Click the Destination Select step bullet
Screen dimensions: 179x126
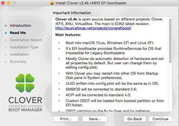click(x=6, y=40)
